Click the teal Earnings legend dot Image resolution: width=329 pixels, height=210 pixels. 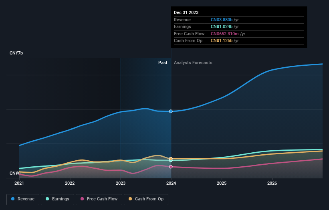coord(47,199)
